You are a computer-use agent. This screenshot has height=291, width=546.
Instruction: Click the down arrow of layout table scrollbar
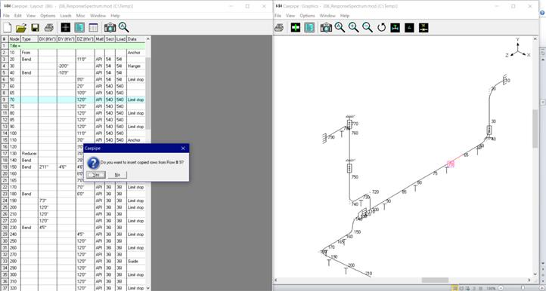point(148,288)
